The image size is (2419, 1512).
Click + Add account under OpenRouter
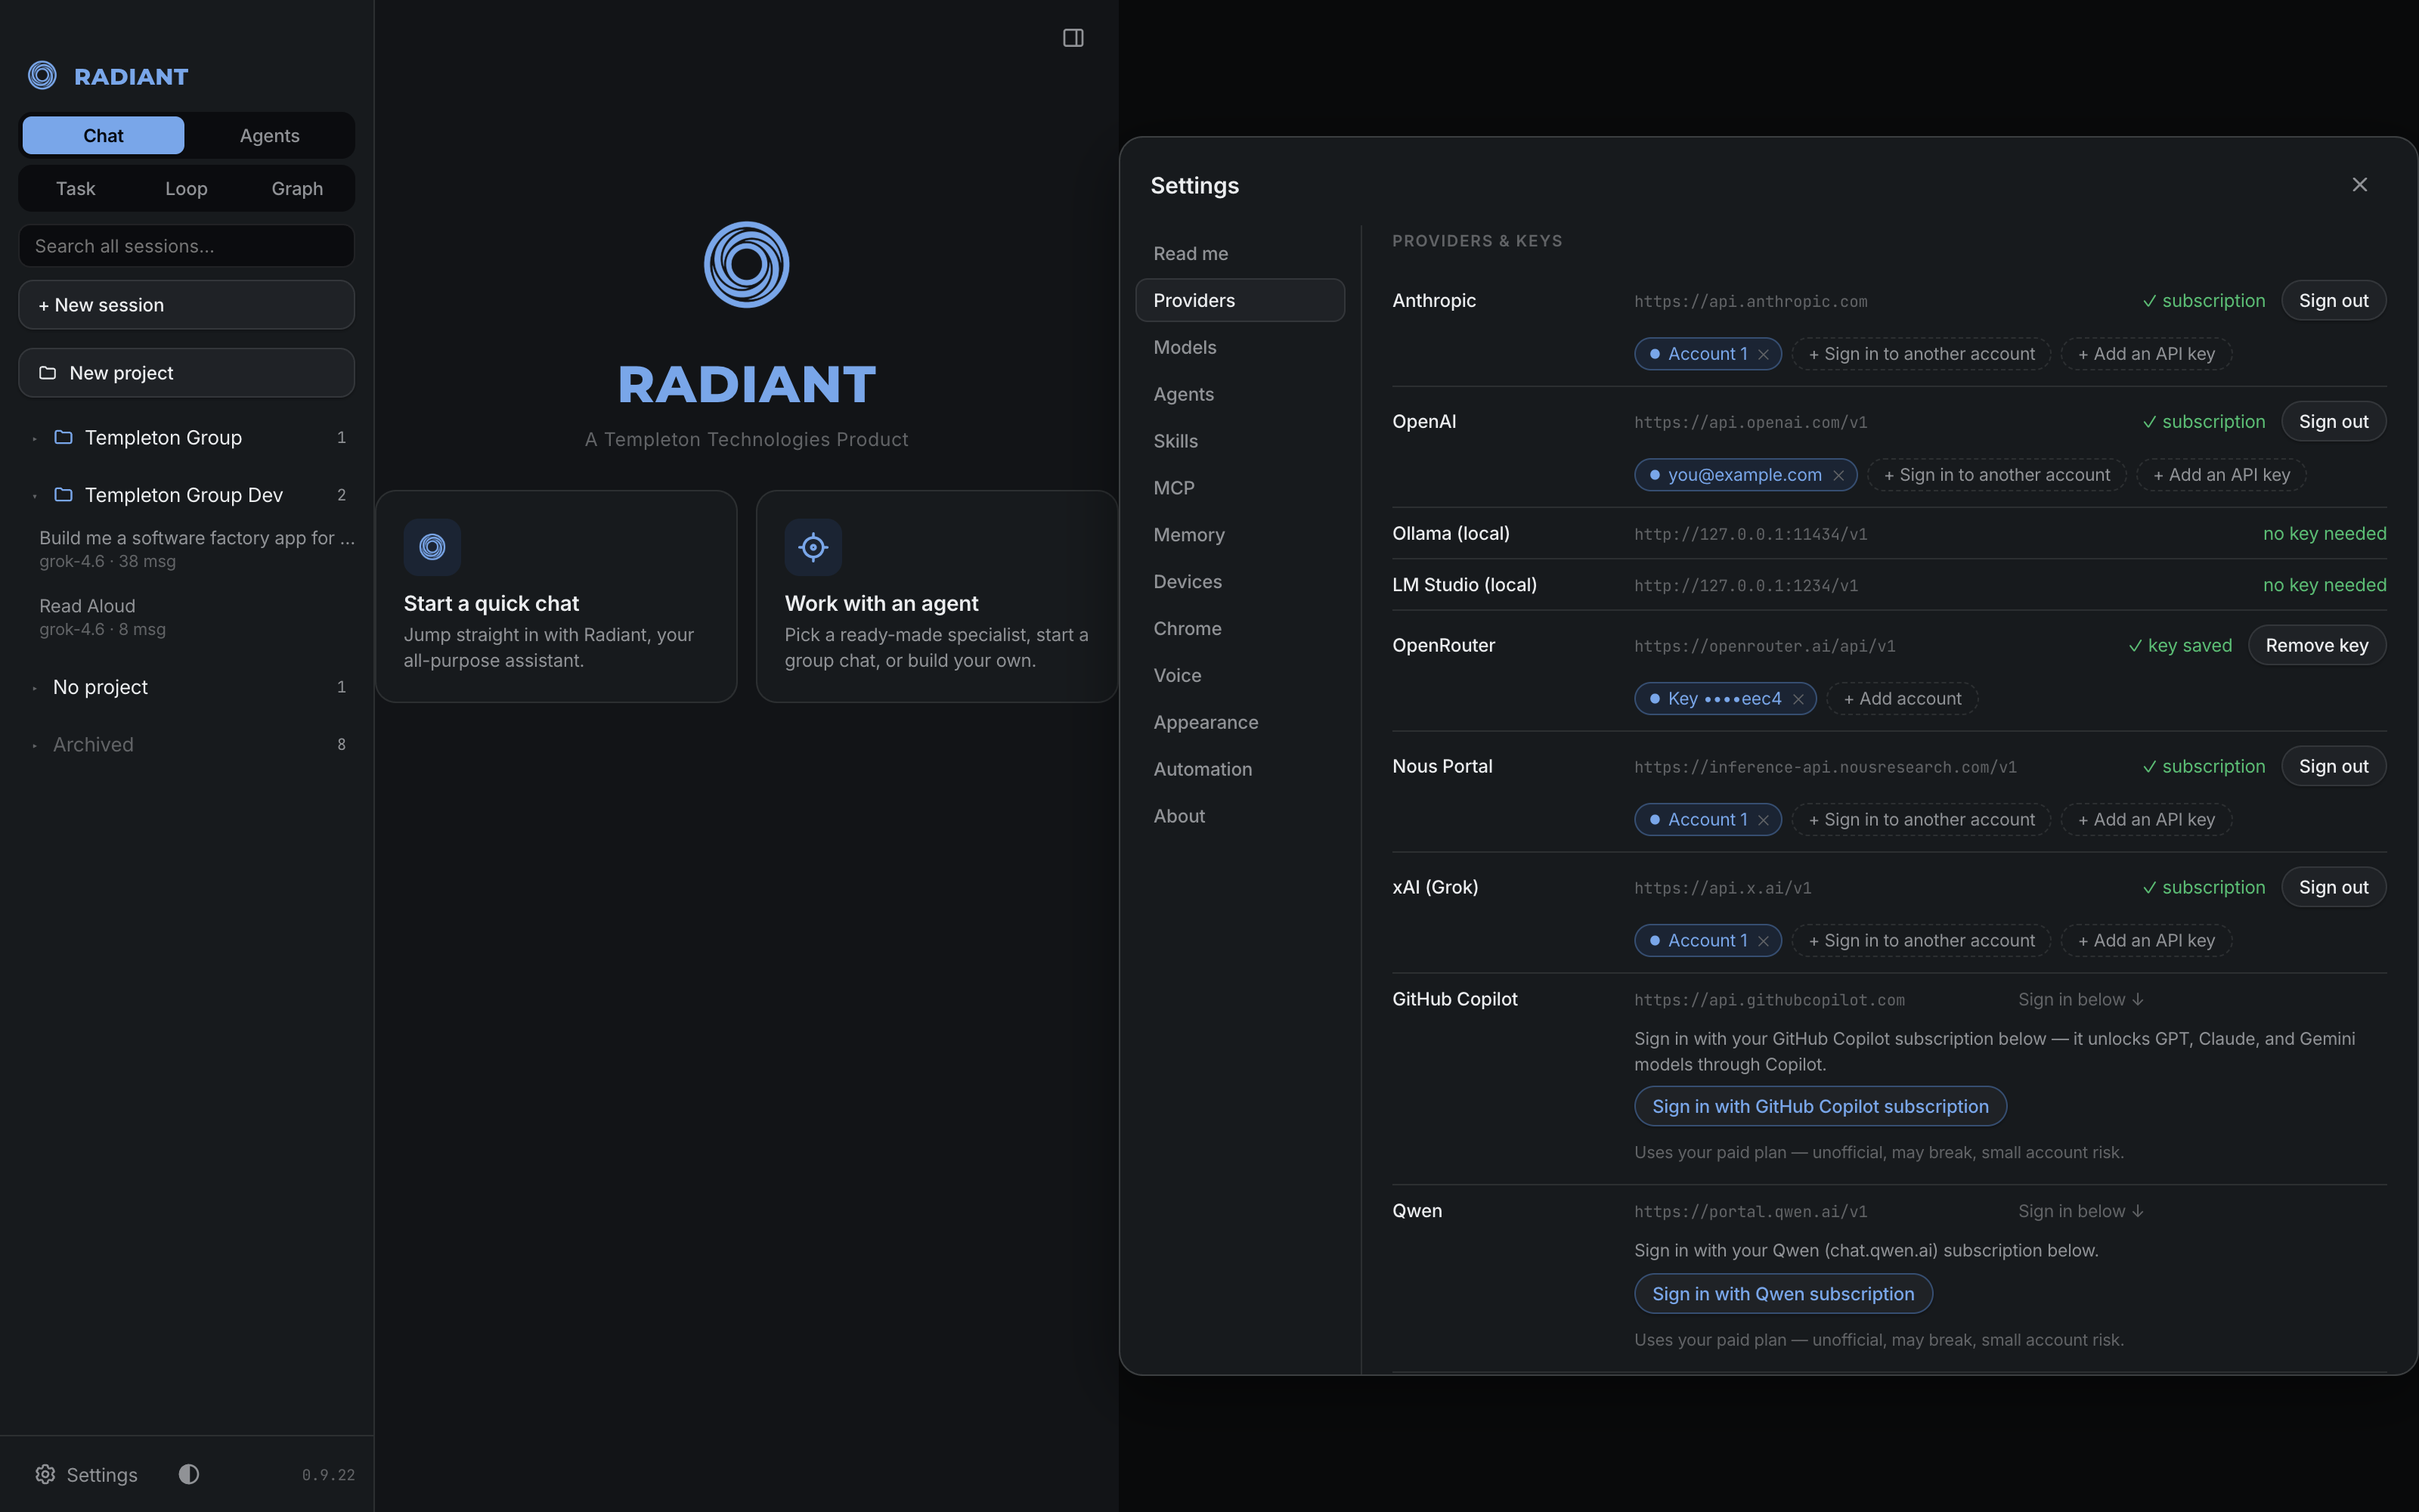[1901, 699]
